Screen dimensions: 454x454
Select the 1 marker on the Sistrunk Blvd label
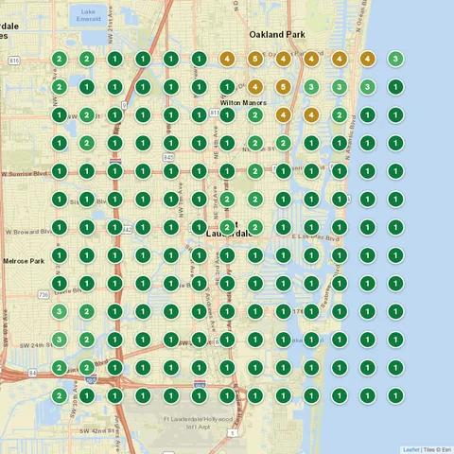coord(87,200)
